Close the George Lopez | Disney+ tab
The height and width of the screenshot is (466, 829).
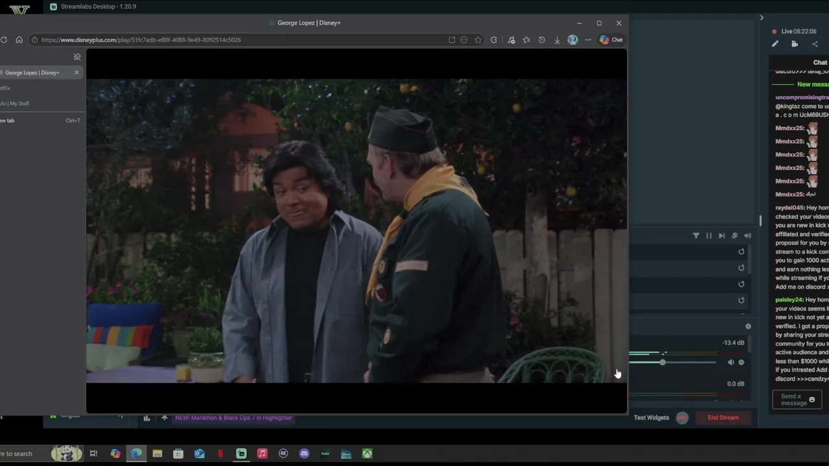[x=76, y=72]
